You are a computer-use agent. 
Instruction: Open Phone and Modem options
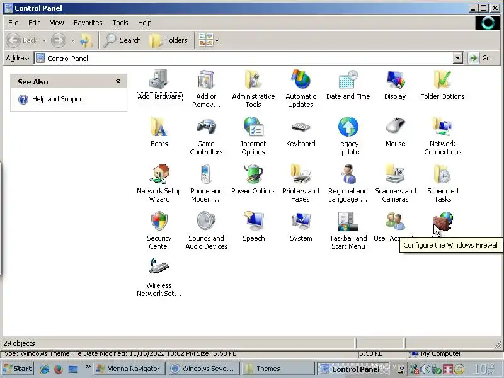pyautogui.click(x=206, y=183)
